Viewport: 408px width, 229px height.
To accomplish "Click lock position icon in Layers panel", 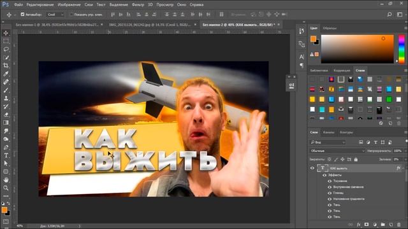I will click(x=342, y=160).
